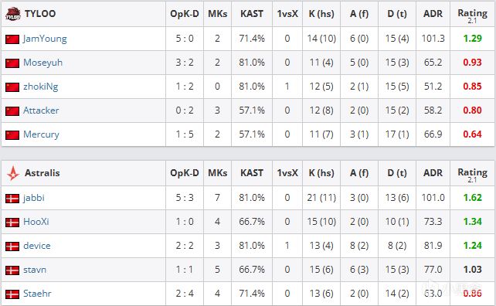Open stavn's player profile link

tap(35, 270)
